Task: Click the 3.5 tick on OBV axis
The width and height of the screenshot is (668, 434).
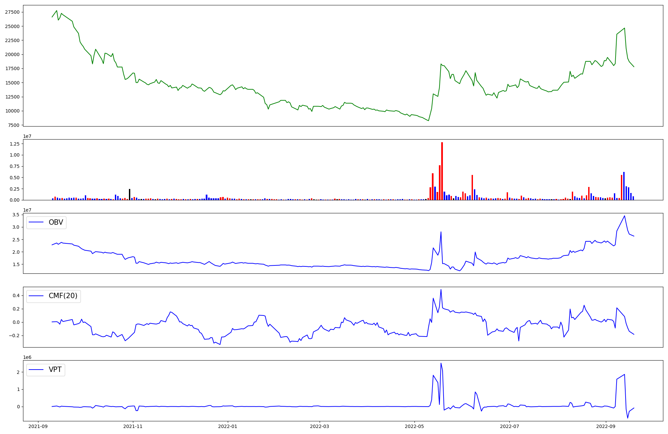Action: pyautogui.click(x=16, y=215)
